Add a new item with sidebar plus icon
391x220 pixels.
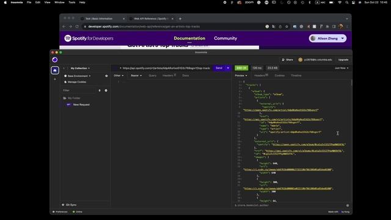[55, 79]
